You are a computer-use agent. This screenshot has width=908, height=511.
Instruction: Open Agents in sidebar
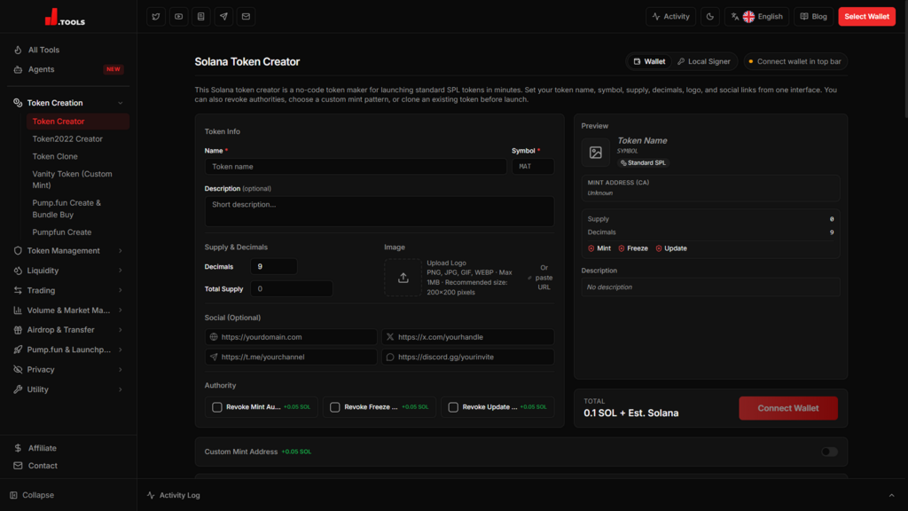point(68,69)
